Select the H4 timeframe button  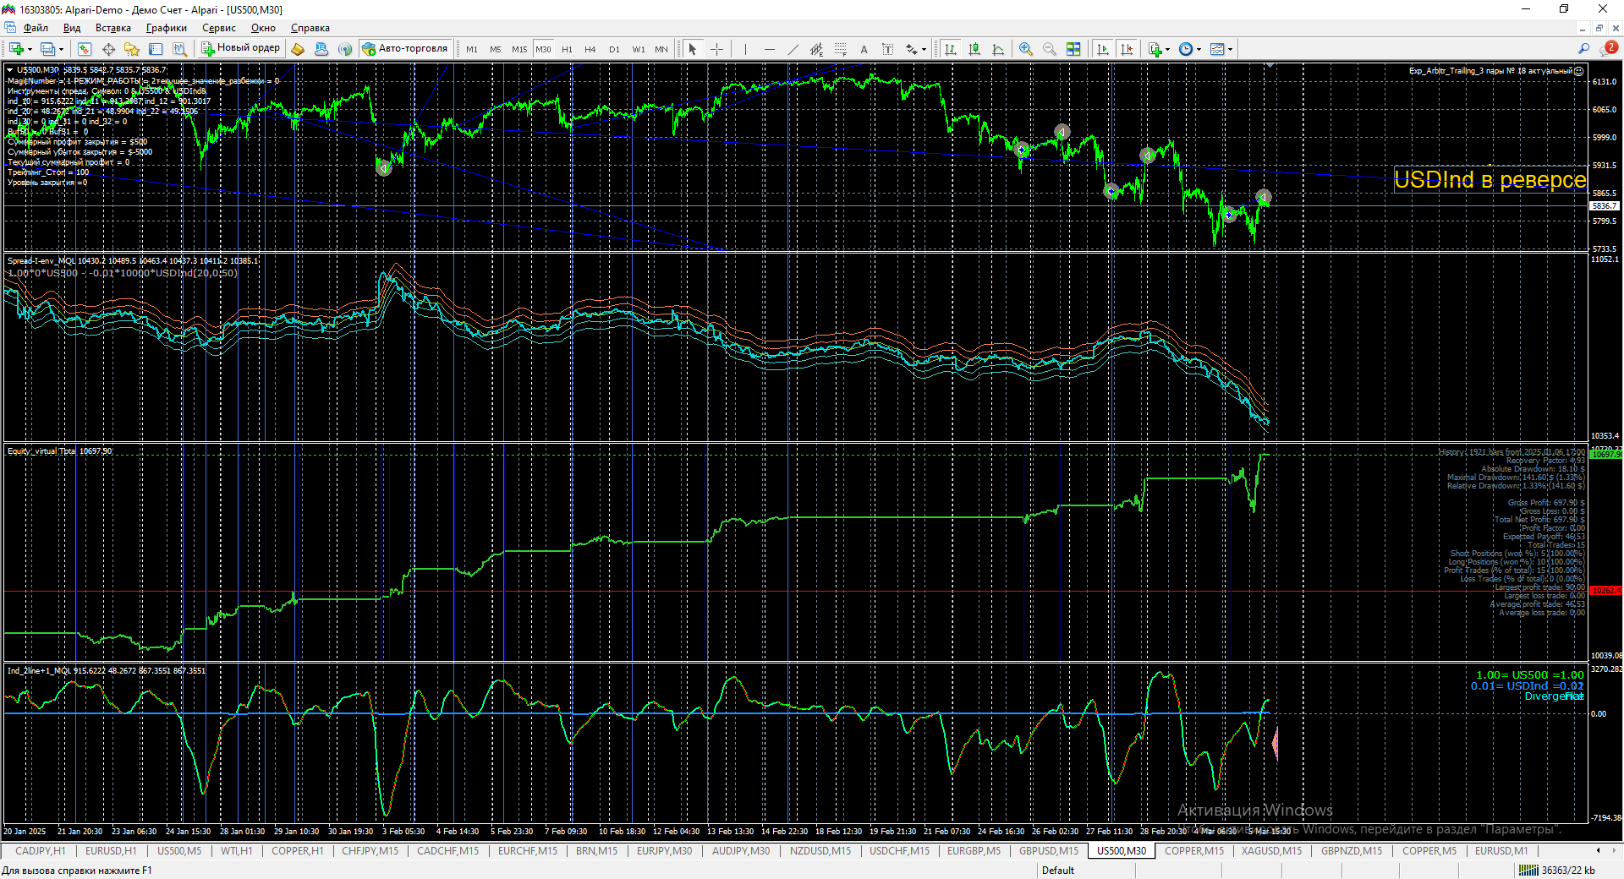coord(590,49)
